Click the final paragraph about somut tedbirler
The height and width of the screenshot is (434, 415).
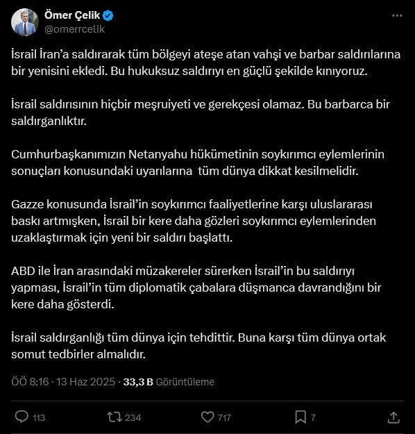pos(198,346)
